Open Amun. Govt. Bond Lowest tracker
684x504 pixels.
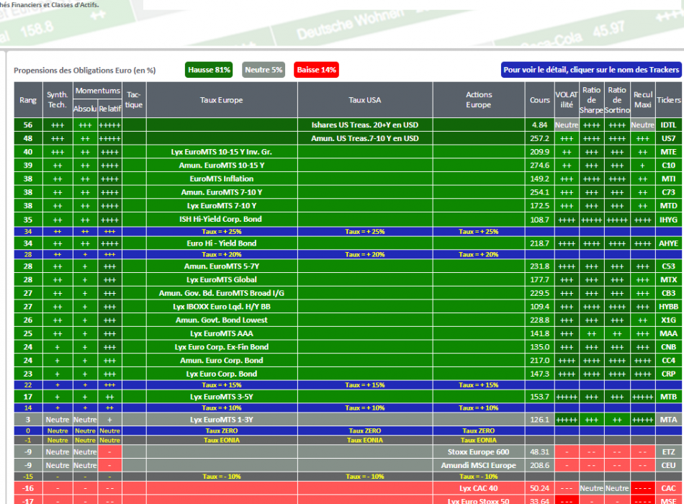221,320
